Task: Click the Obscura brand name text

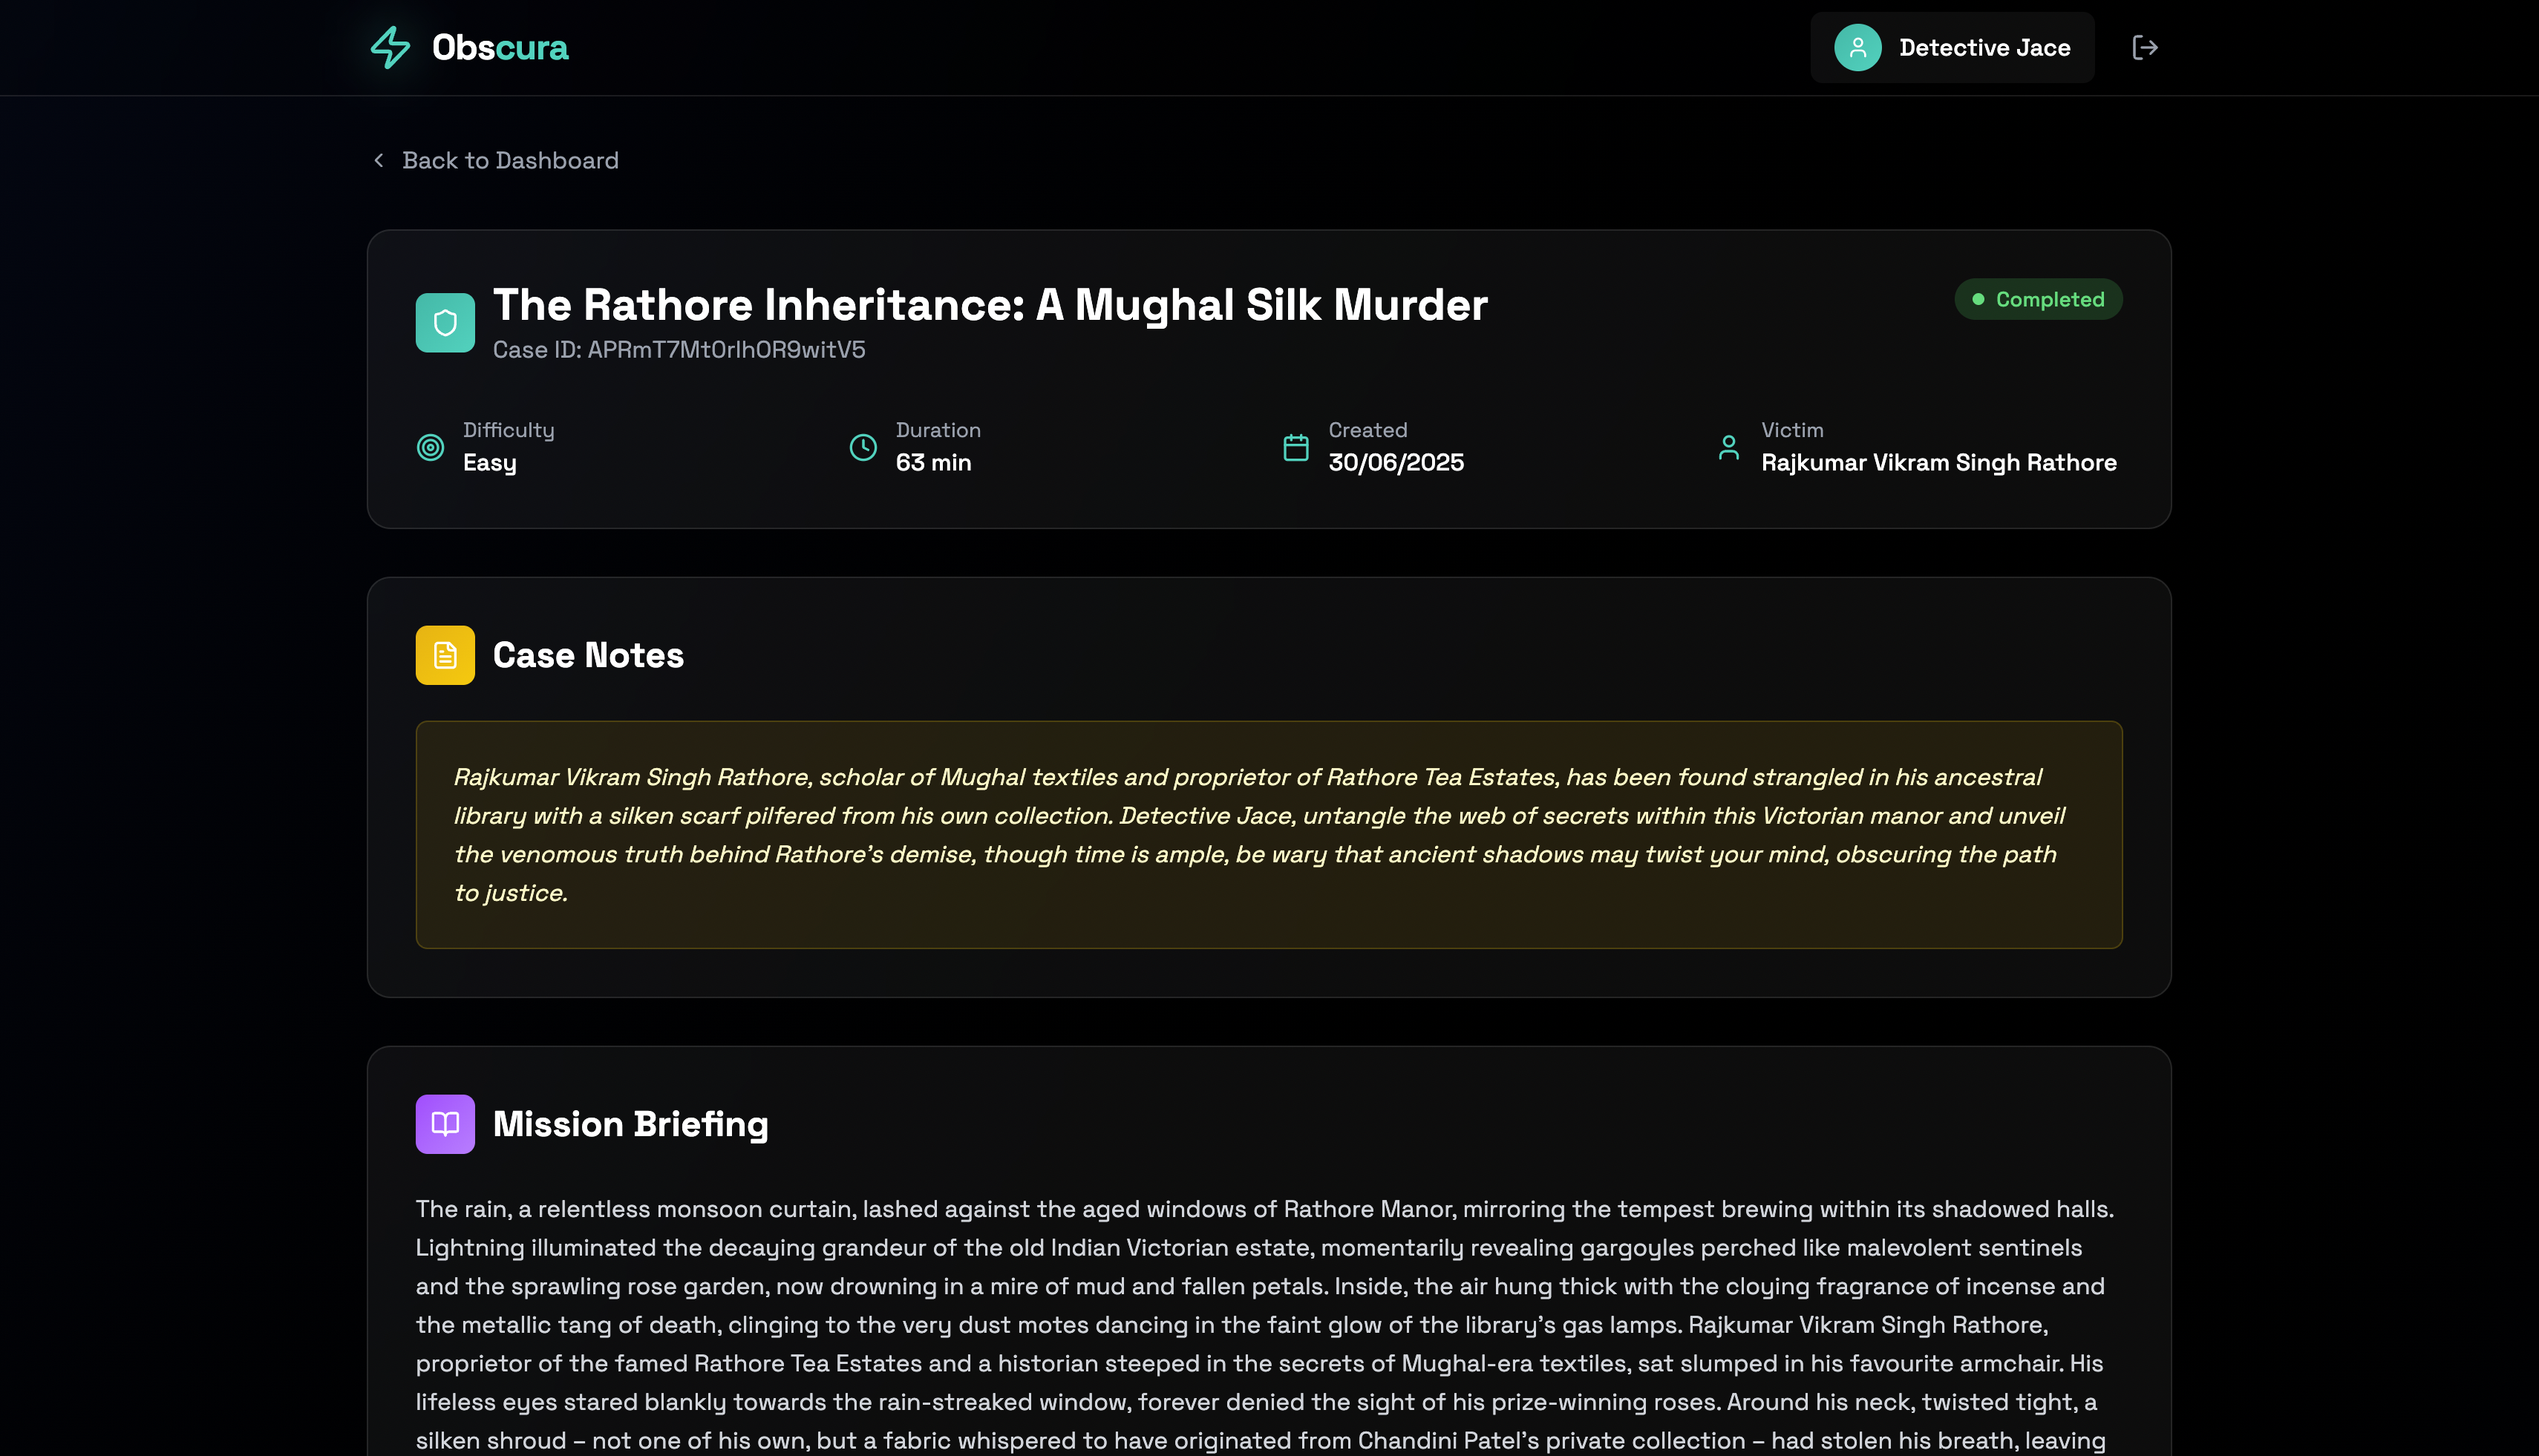Action: point(499,47)
